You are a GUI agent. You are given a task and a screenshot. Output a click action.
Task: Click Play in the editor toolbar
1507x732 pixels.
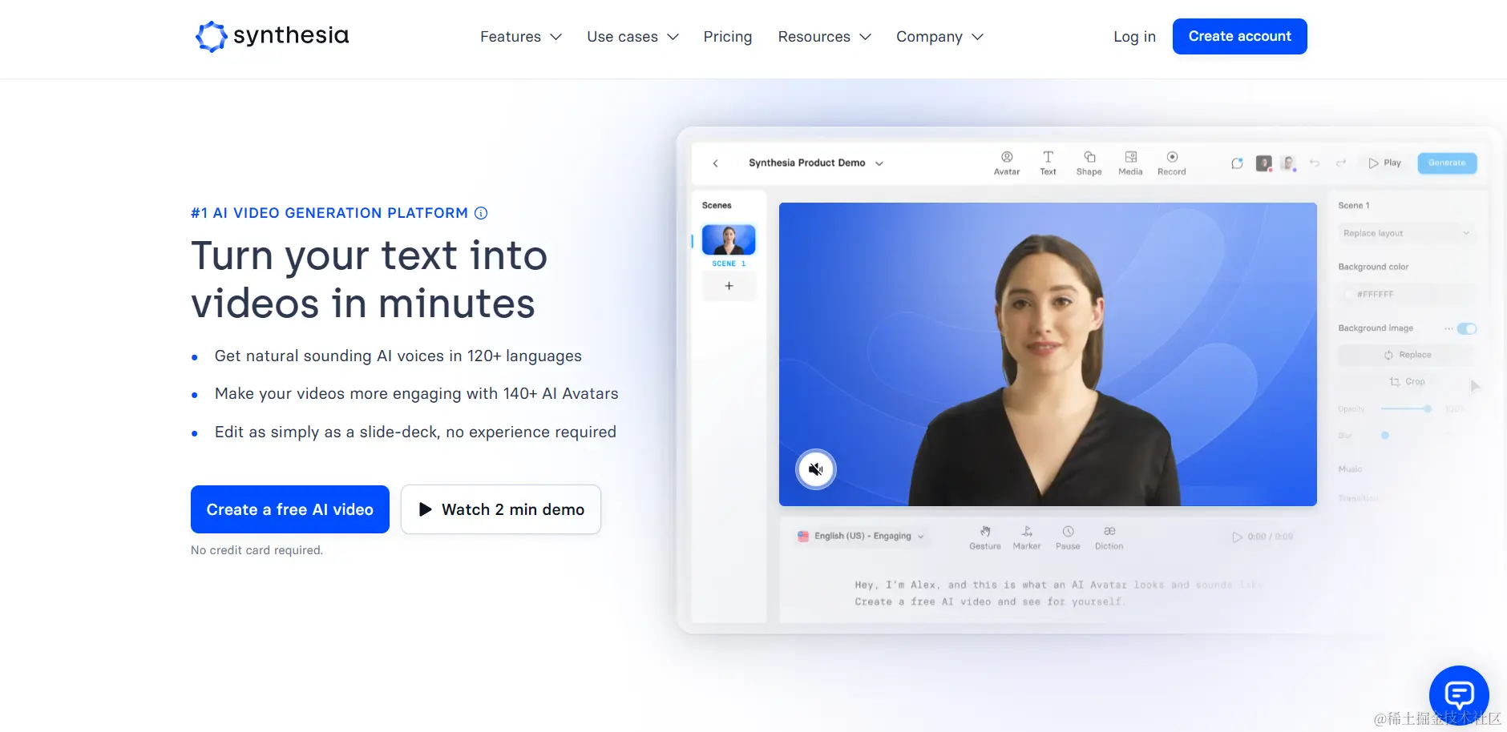click(1385, 163)
